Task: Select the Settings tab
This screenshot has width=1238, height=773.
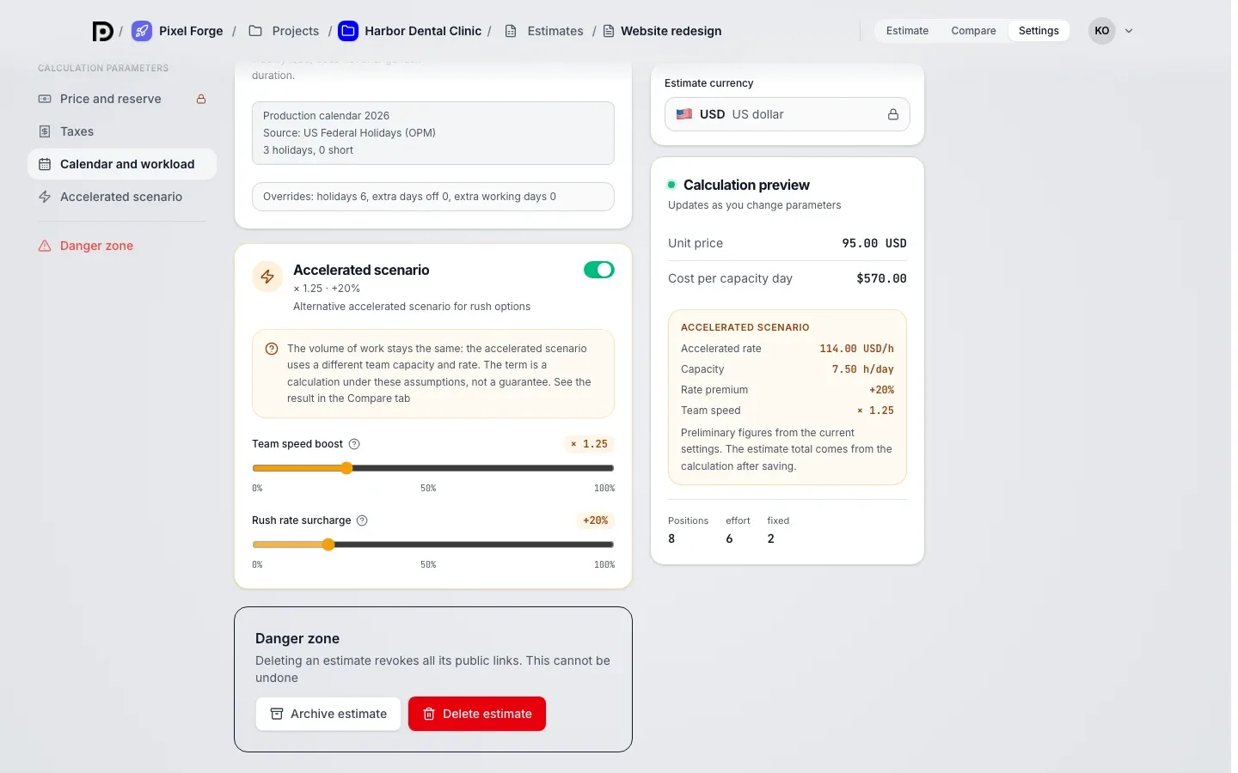Action: pos(1039,31)
